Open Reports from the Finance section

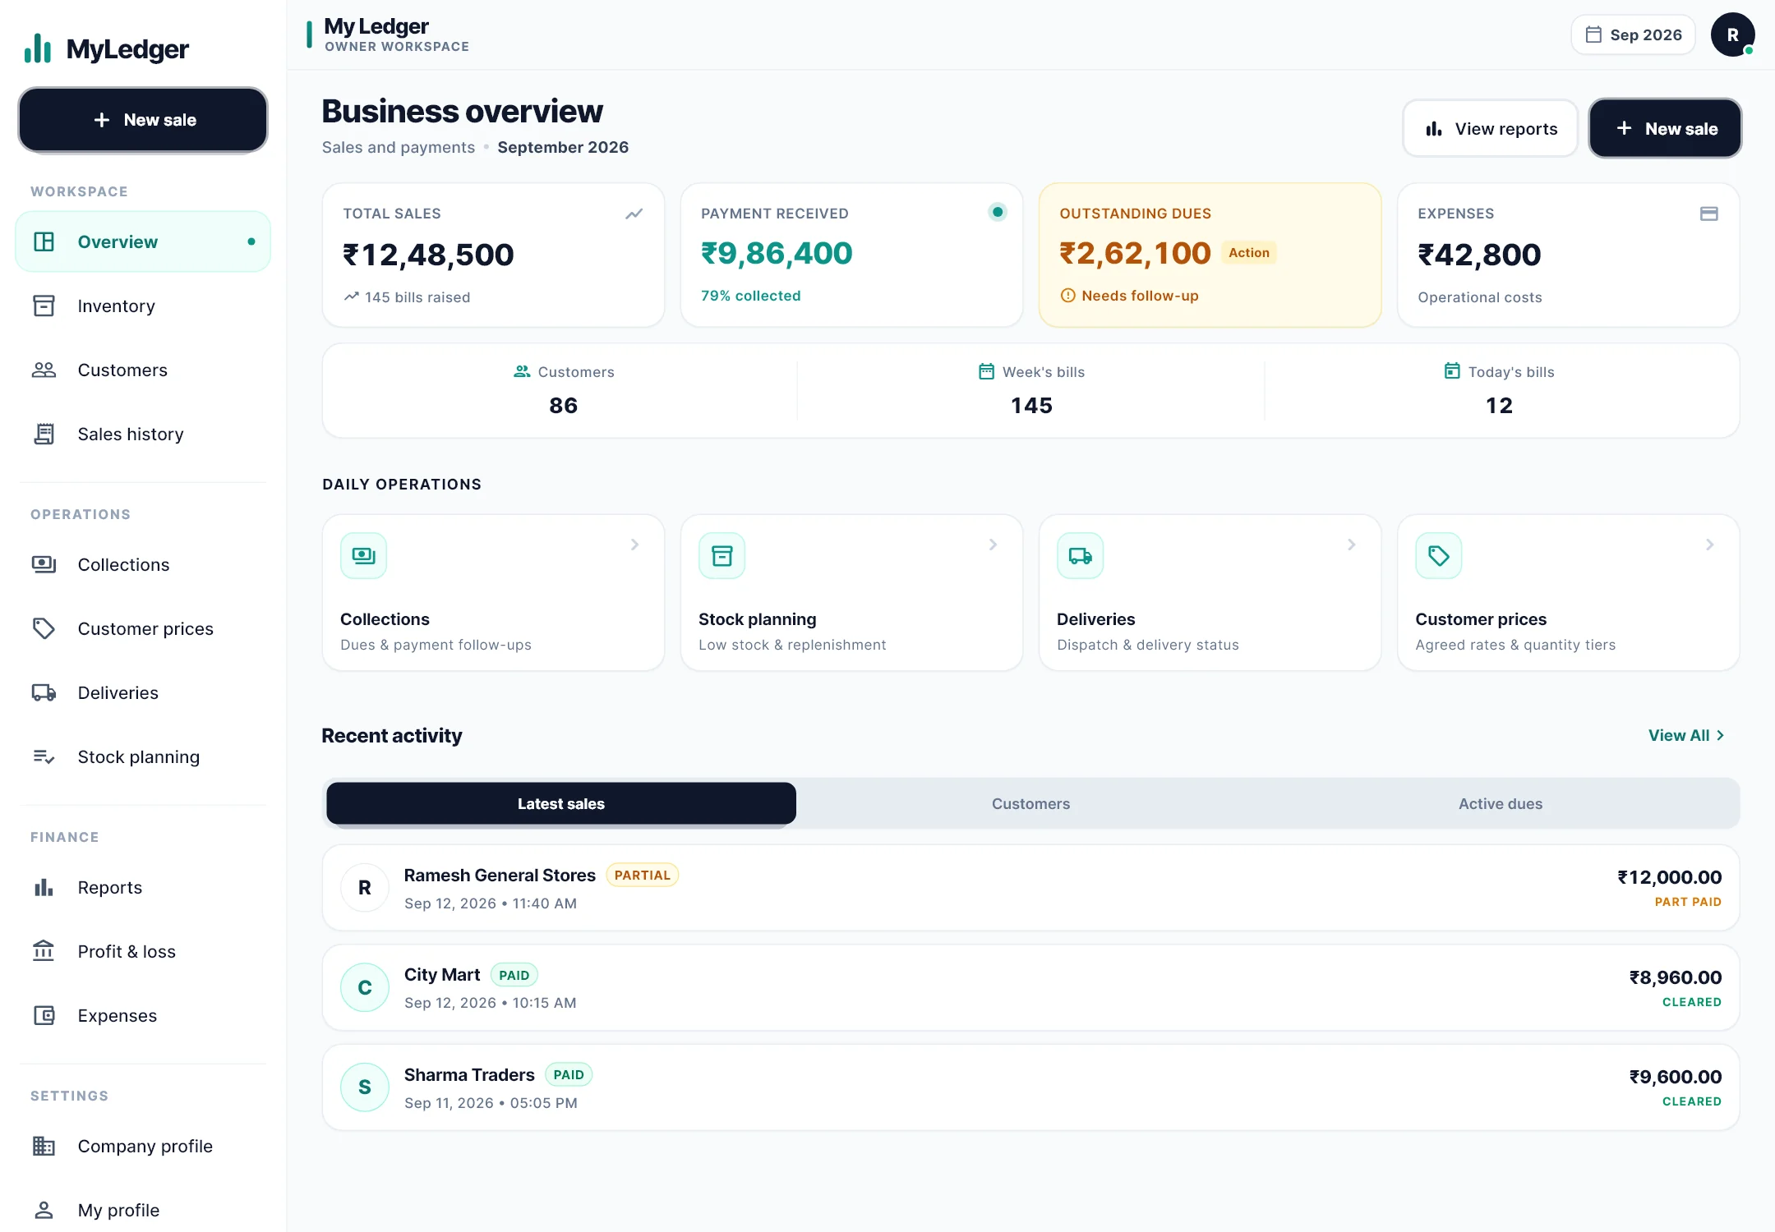click(x=142, y=887)
